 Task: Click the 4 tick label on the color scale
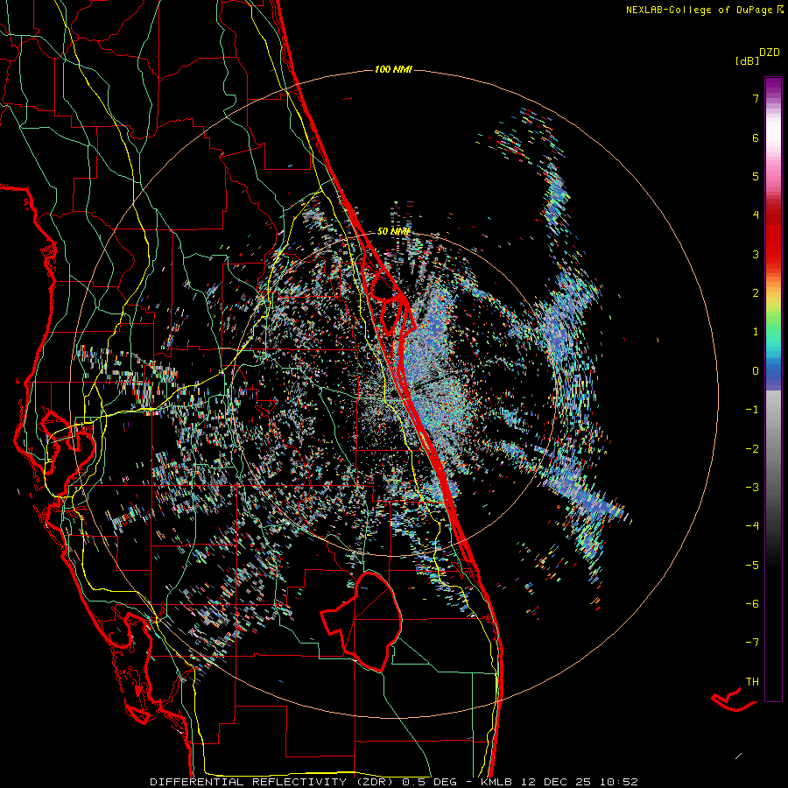coord(756,215)
